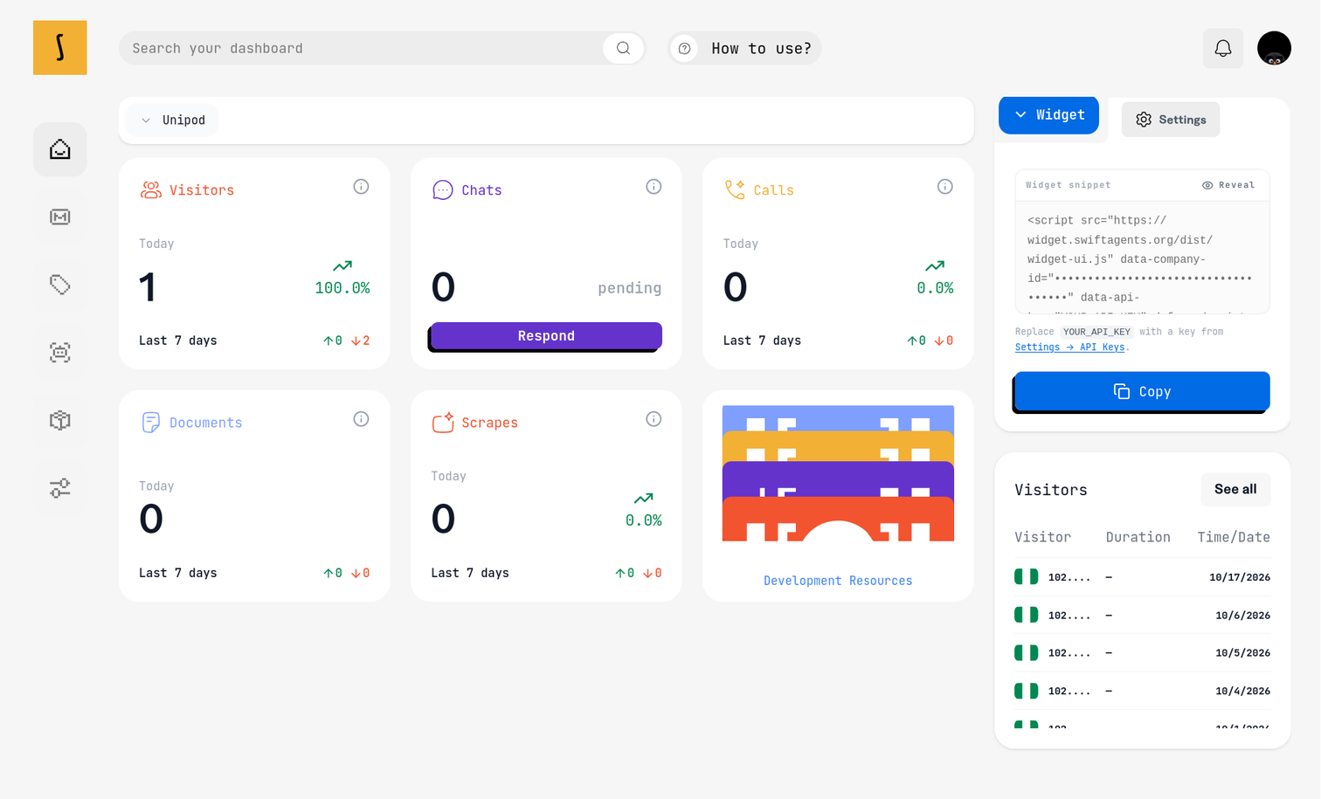Open the cube icon in sidebar
1321x799 pixels.
pyautogui.click(x=60, y=420)
